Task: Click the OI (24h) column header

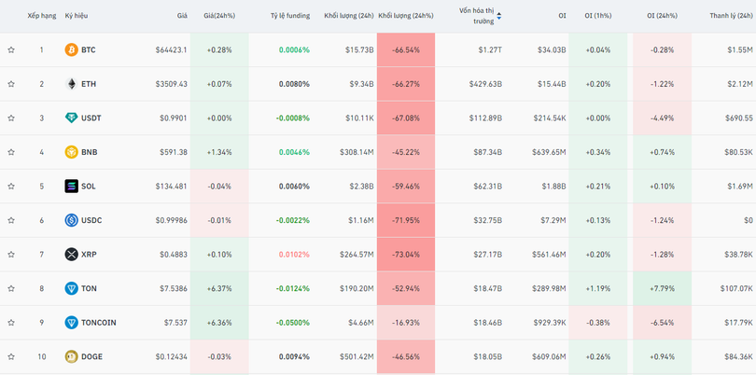Action: 664,16
